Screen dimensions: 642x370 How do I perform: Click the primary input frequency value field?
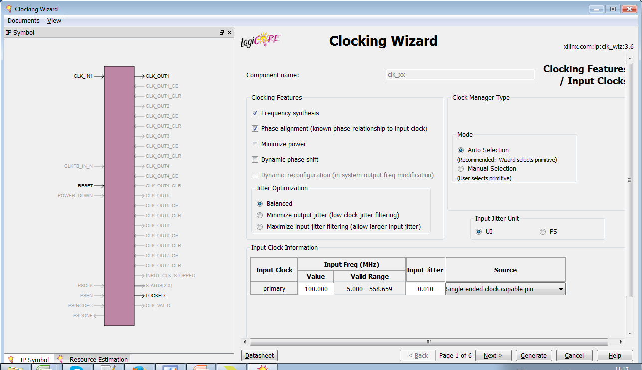pos(316,289)
